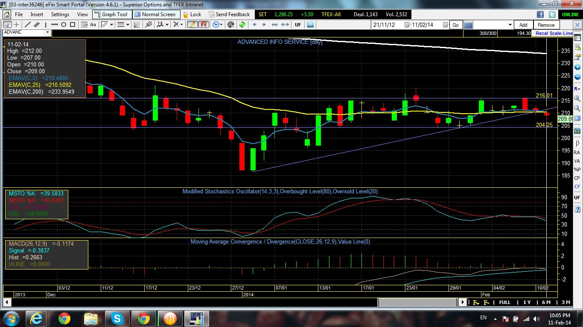Select the parallel lines drawing tool
Image resolution: width=583 pixels, height=327 pixels.
click(36, 25)
